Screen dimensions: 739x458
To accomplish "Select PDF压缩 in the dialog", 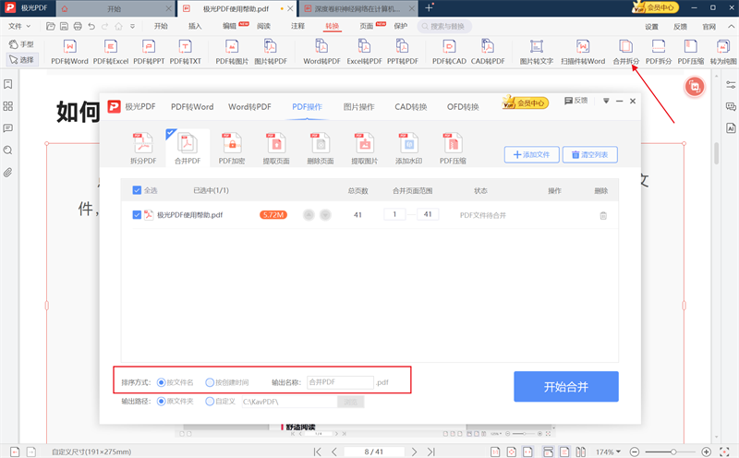I will [453, 148].
